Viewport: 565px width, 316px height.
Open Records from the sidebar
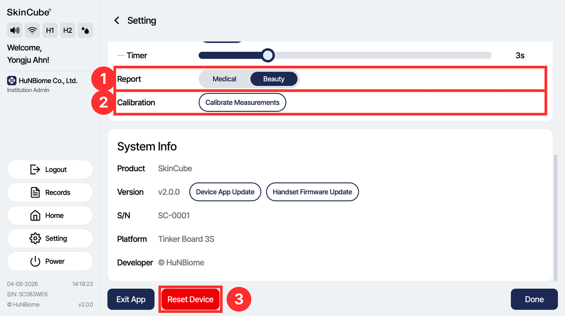coord(50,192)
